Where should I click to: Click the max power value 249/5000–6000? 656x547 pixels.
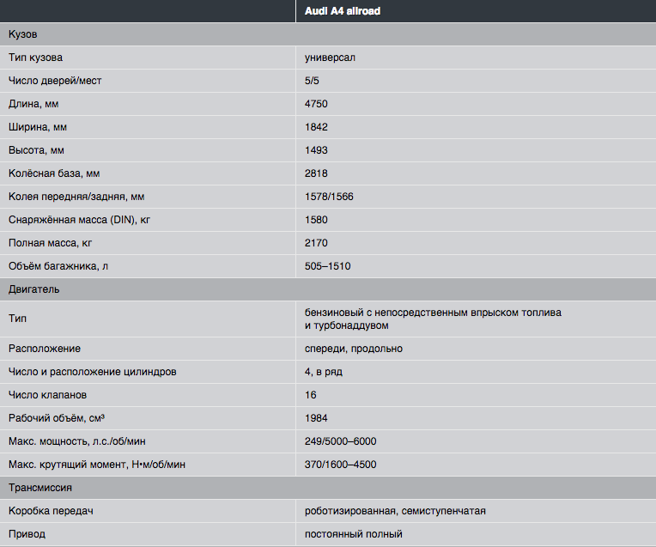click(x=340, y=441)
